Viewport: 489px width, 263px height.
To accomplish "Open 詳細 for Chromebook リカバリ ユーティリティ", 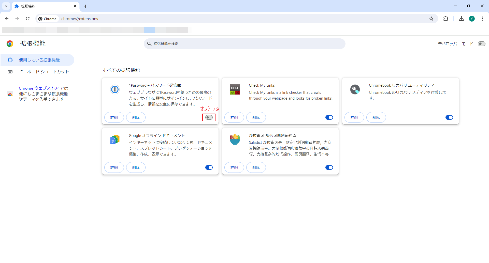I will point(354,117).
